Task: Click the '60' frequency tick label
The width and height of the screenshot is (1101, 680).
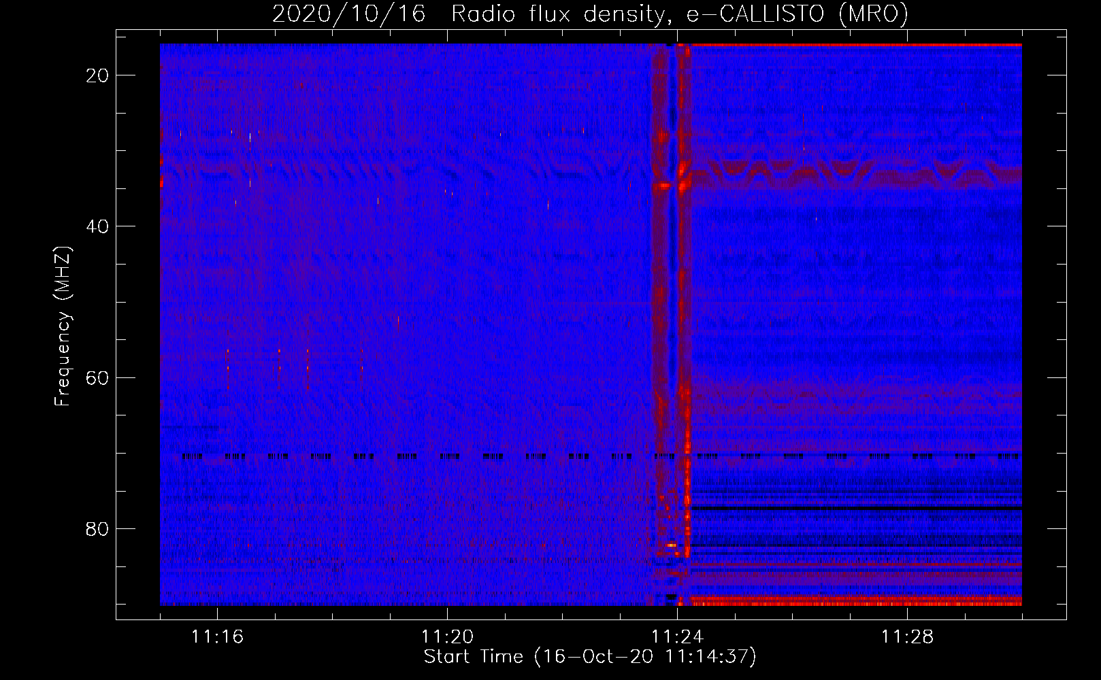Action: pyautogui.click(x=97, y=378)
